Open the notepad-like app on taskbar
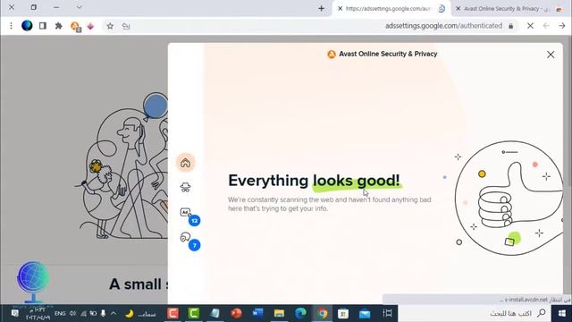This screenshot has height=322, width=572. click(x=214, y=313)
